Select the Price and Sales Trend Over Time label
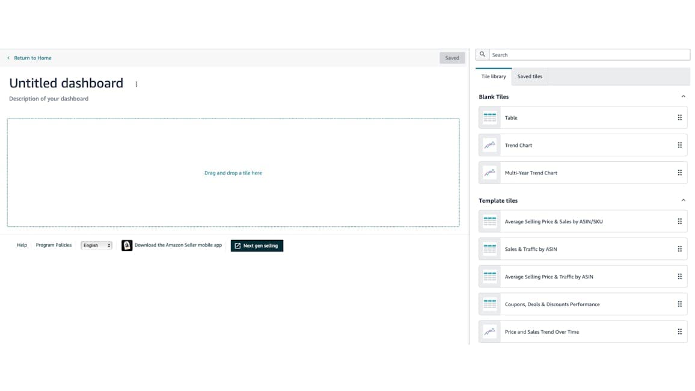The width and height of the screenshot is (695, 391). pyautogui.click(x=542, y=332)
